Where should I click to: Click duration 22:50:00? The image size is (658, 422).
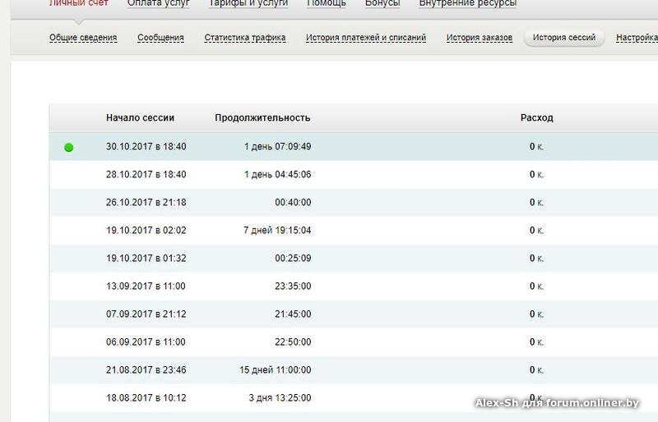pyautogui.click(x=294, y=342)
